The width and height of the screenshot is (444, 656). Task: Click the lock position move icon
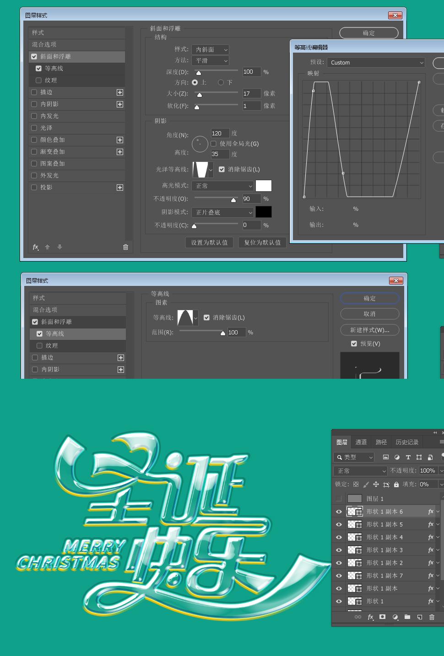click(x=376, y=484)
